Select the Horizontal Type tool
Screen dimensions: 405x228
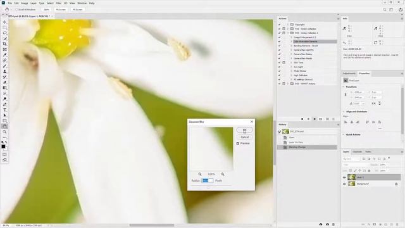click(4, 110)
